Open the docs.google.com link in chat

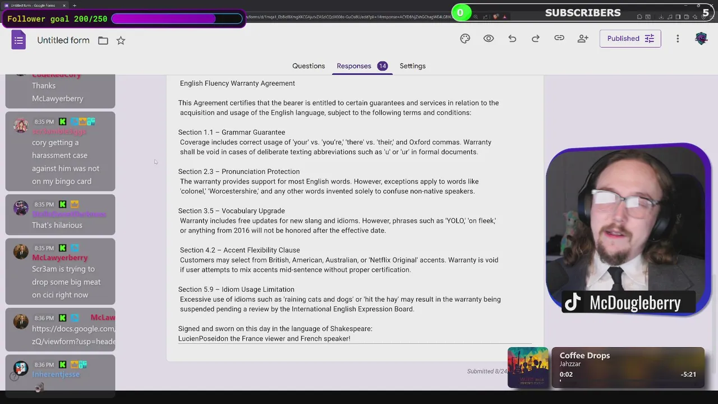click(73, 335)
